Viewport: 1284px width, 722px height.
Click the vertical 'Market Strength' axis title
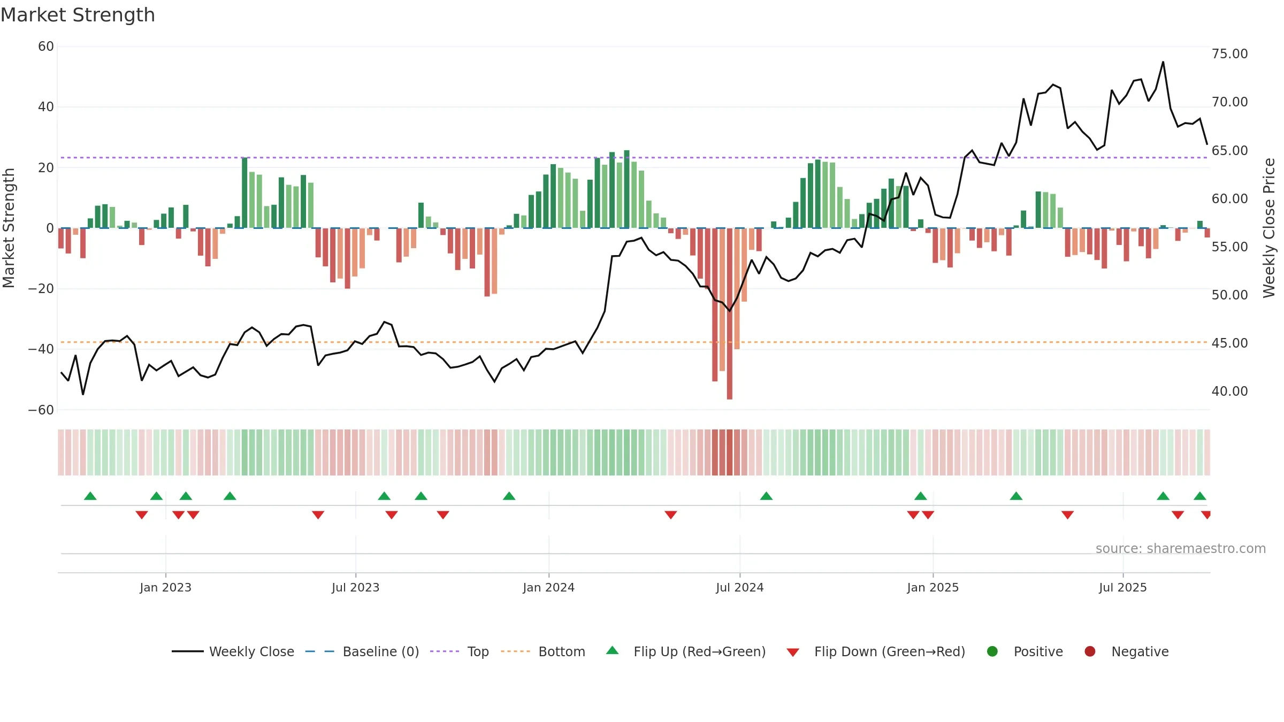(9, 228)
